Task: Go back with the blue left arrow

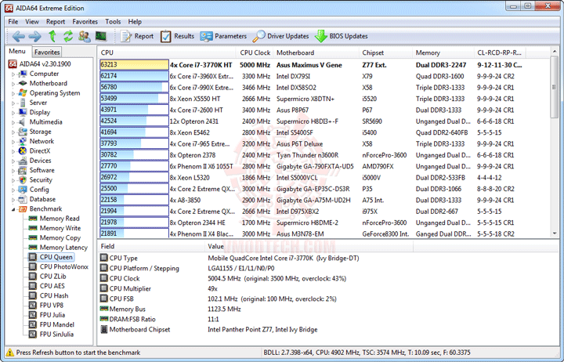Action: [18, 36]
